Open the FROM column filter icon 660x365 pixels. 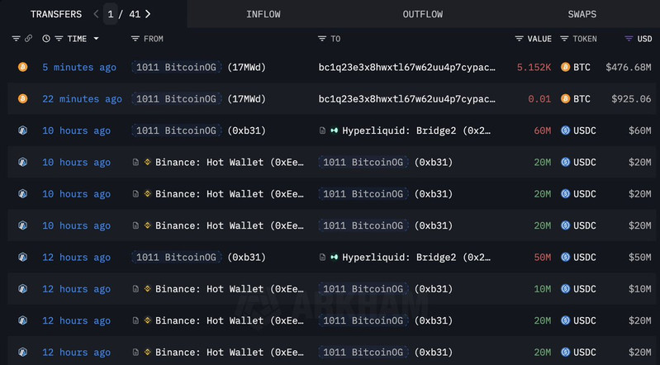pos(135,39)
